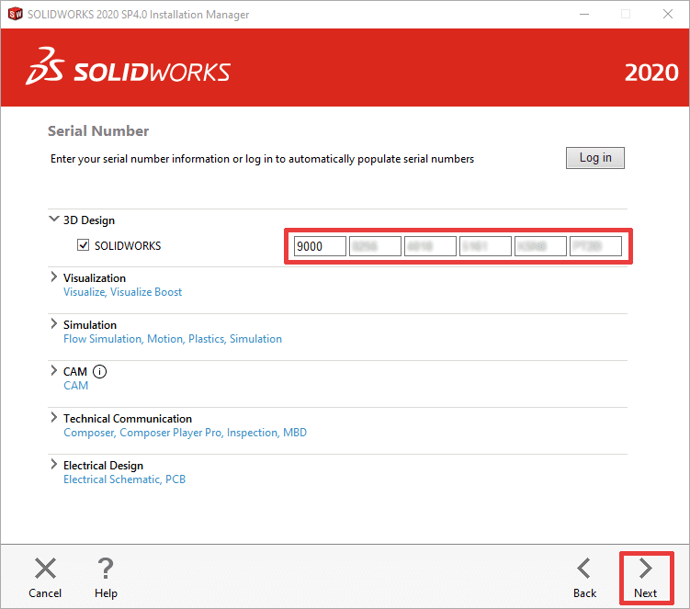Screen dimensions: 690x609
Task: Click the Simulation heading text
Action: tap(90, 325)
